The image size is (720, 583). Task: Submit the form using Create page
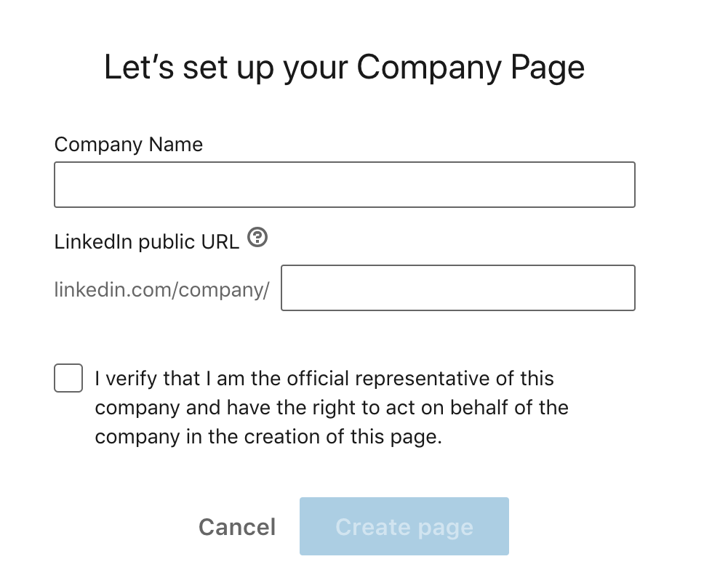coord(404,526)
